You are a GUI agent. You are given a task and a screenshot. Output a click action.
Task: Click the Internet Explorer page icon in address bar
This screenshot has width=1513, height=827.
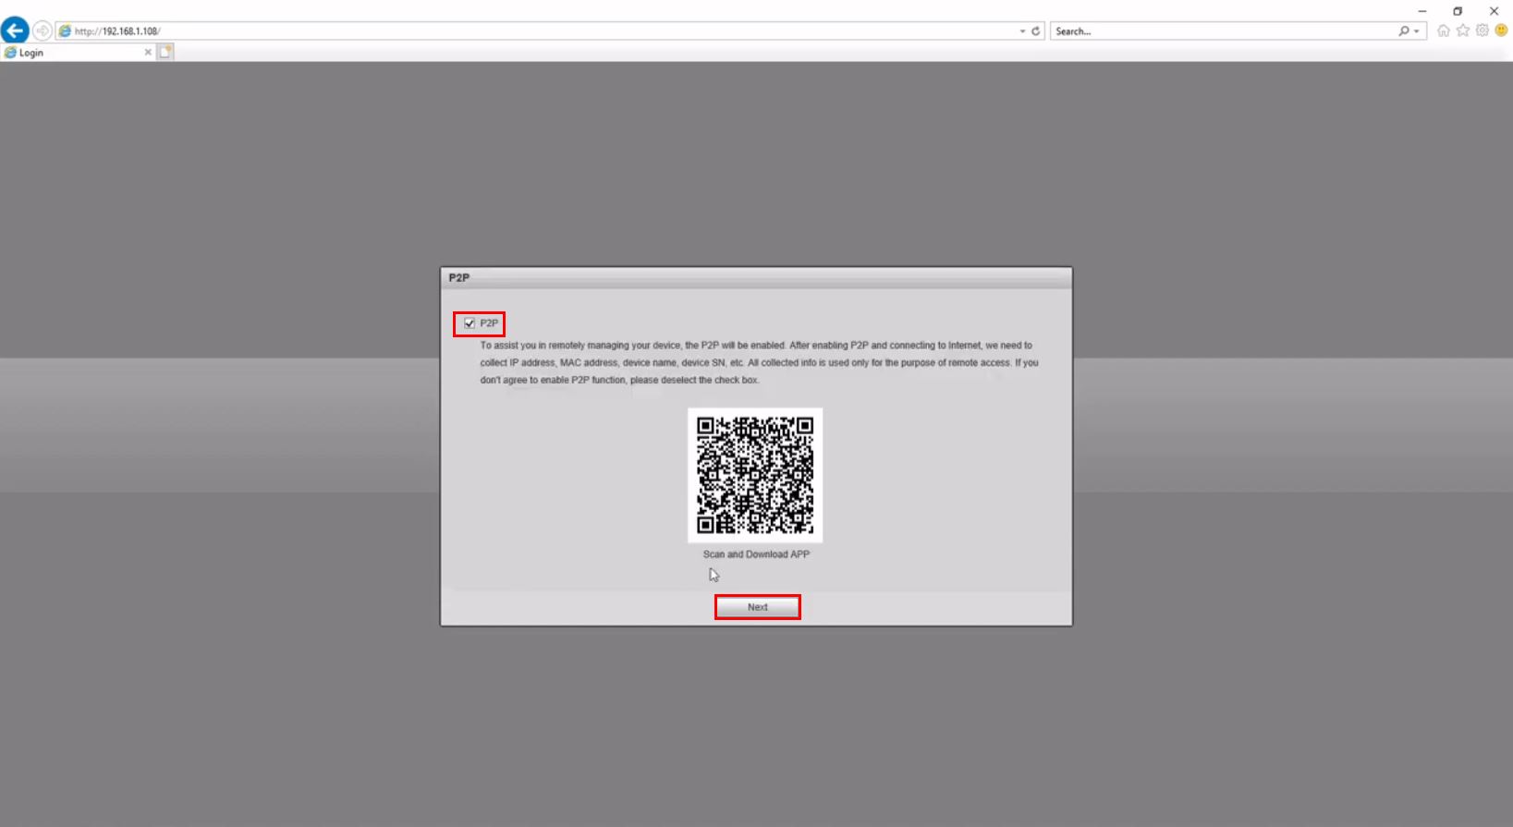pyautogui.click(x=65, y=31)
